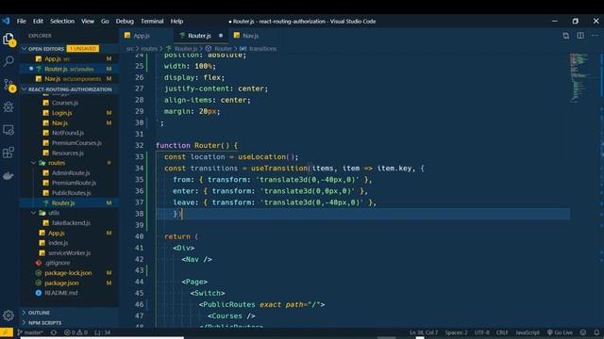Select language mode JavaScript in status bar
Viewport: 604px width, 339px height.
tap(528, 332)
